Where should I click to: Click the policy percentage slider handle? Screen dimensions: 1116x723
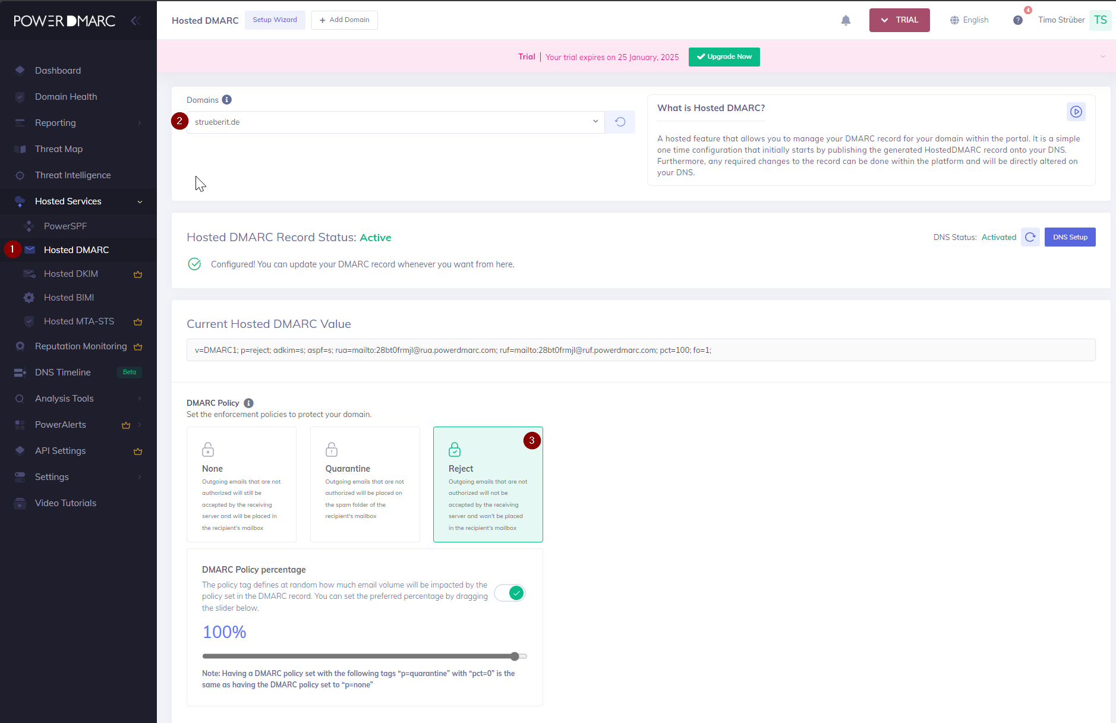click(x=515, y=656)
